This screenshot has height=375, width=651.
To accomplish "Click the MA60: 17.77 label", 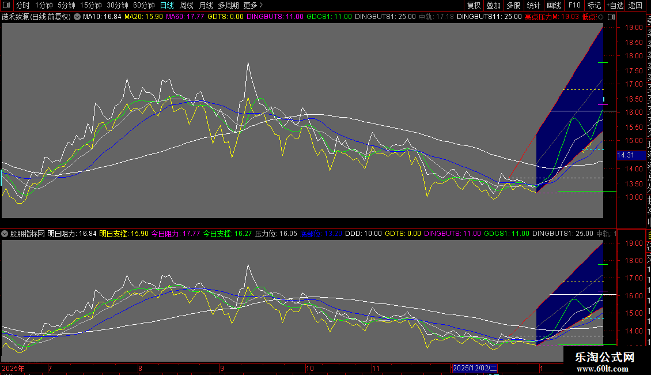I will point(185,17).
